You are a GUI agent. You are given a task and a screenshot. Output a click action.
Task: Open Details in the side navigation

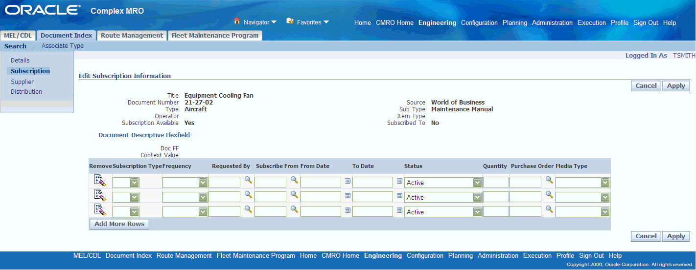click(20, 61)
